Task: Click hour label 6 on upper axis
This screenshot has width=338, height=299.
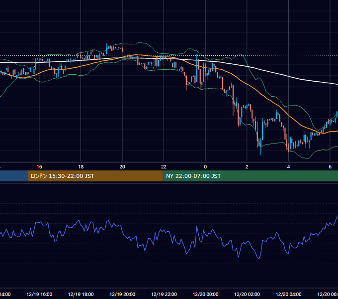Action: [330, 167]
